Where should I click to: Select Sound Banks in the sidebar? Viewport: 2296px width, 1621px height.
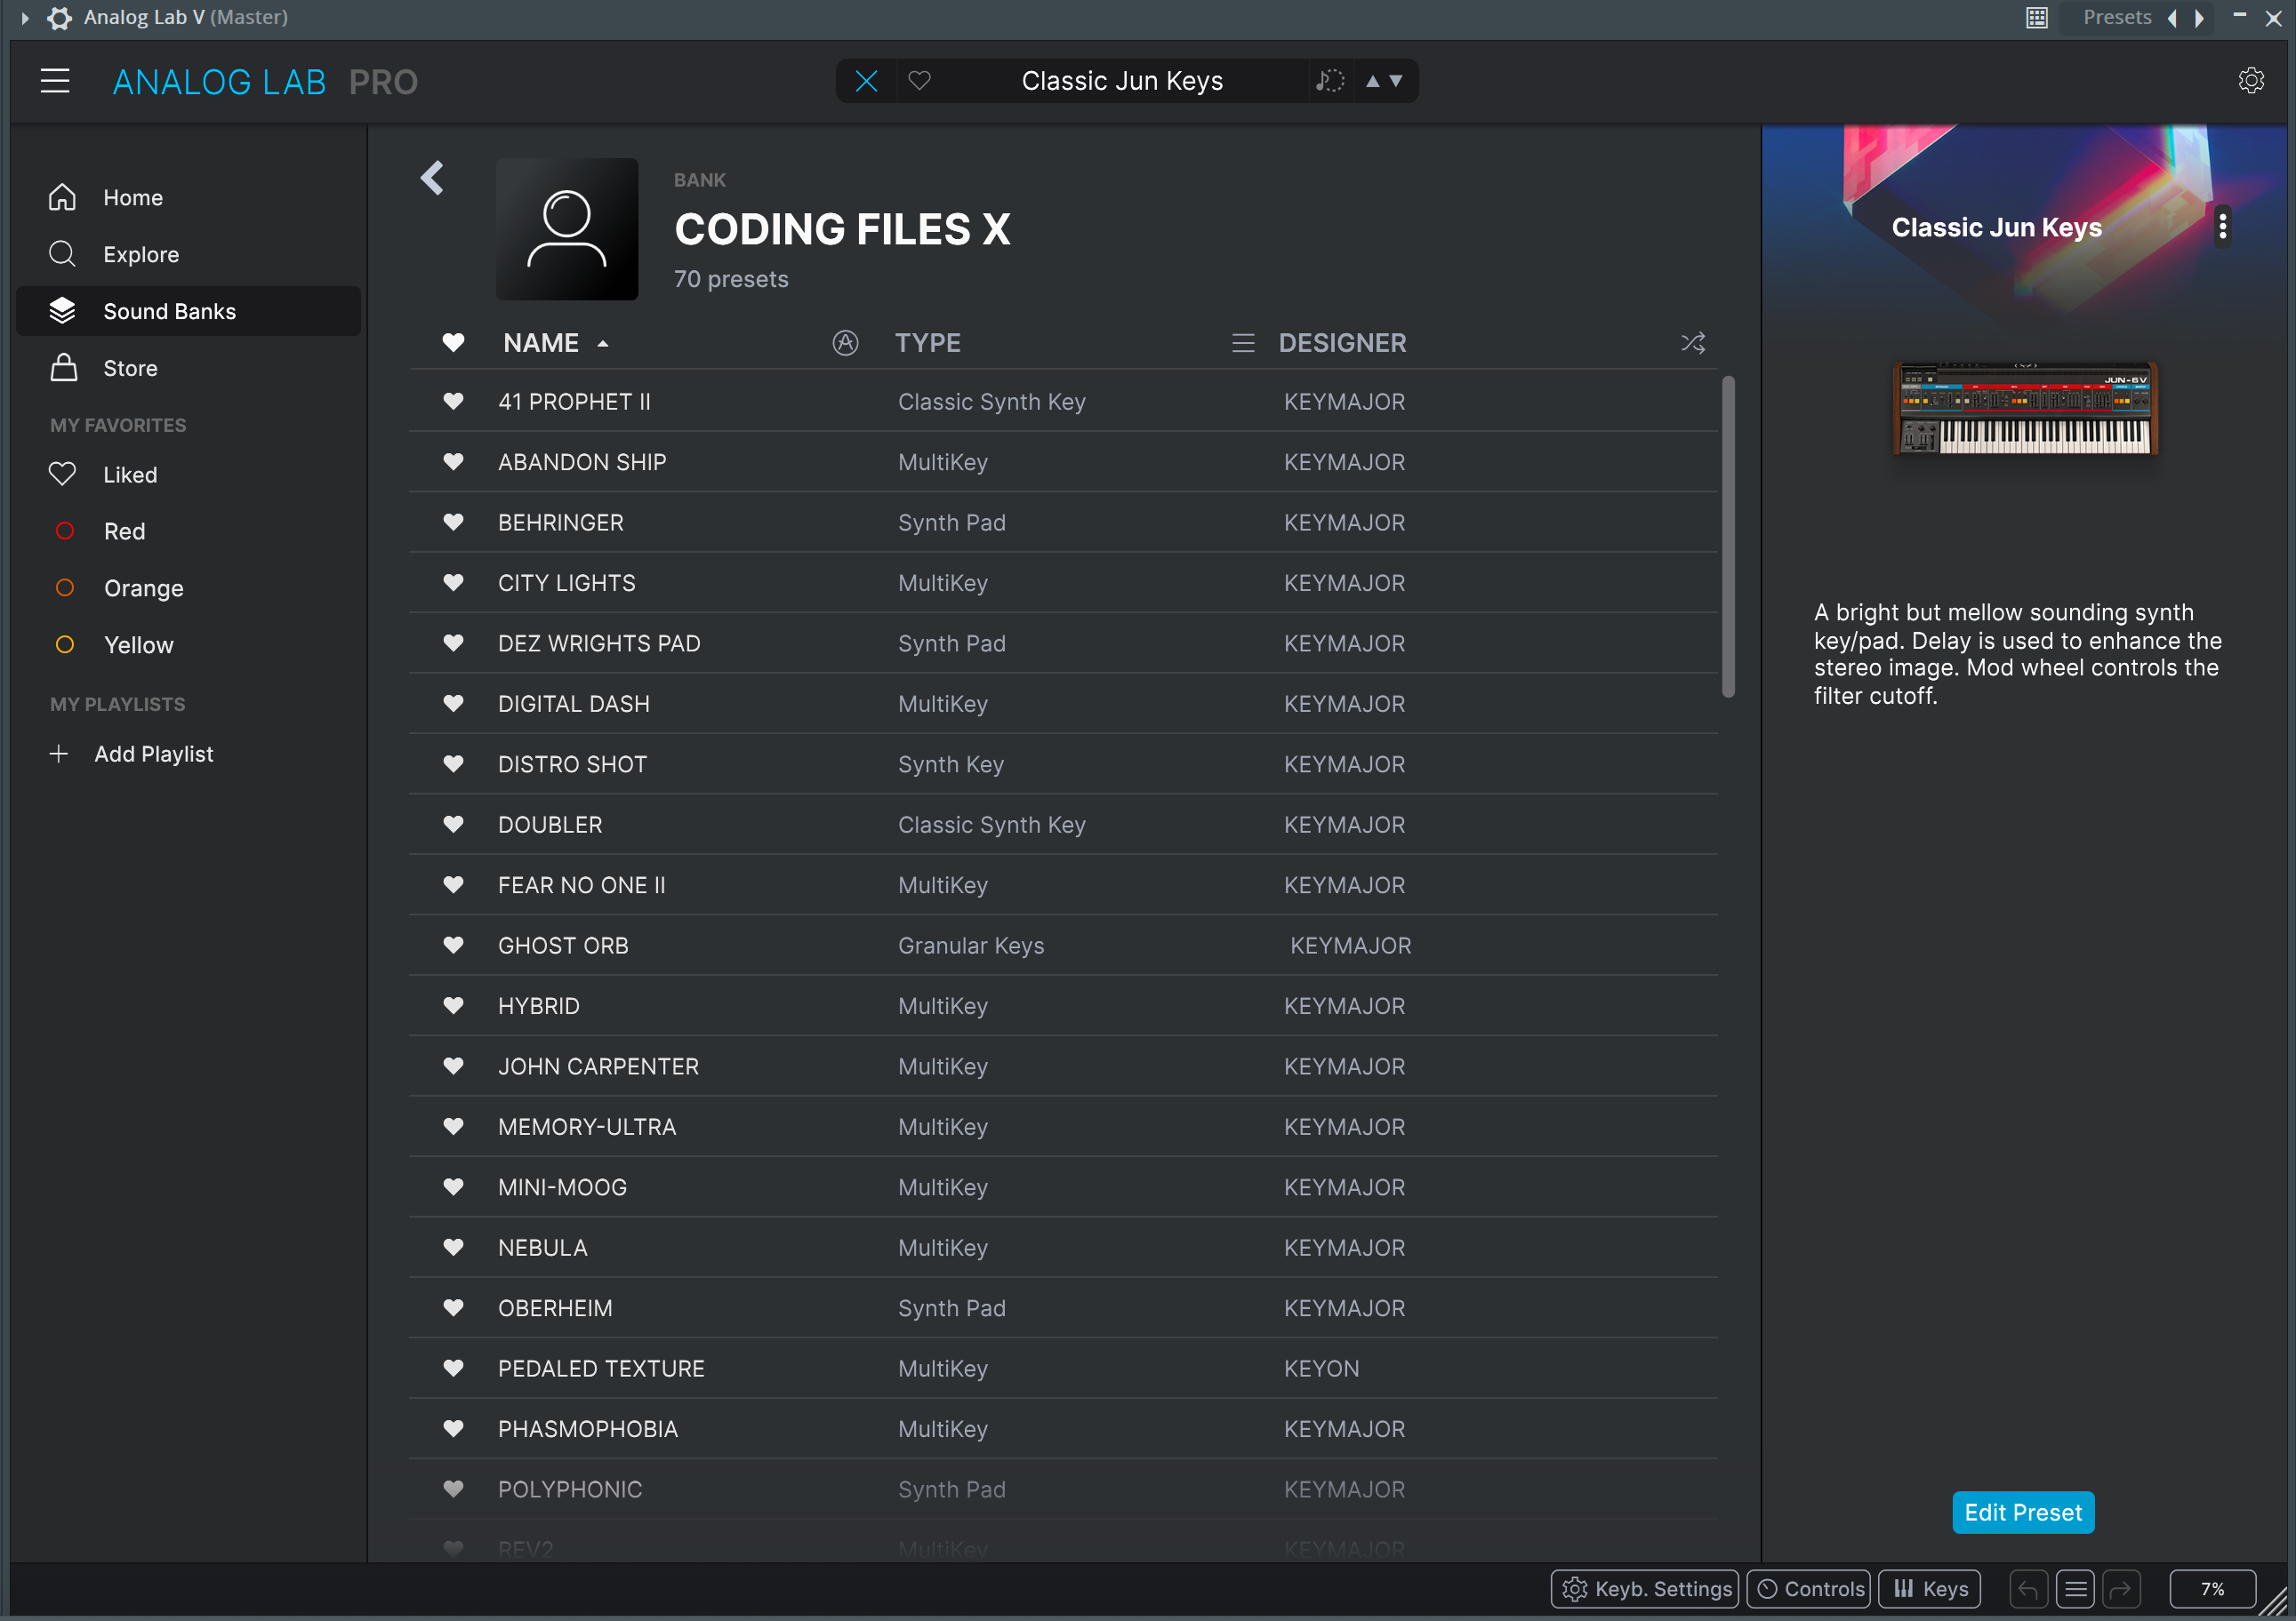188,312
